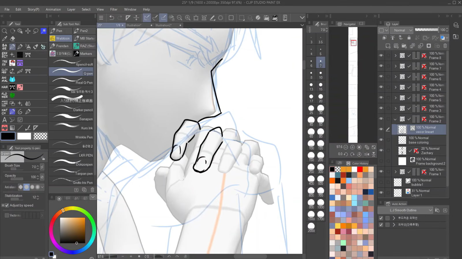Open the Normal blending mode dropdown
Image resolution: width=462 pixels, height=259 pixels.
(402, 30)
